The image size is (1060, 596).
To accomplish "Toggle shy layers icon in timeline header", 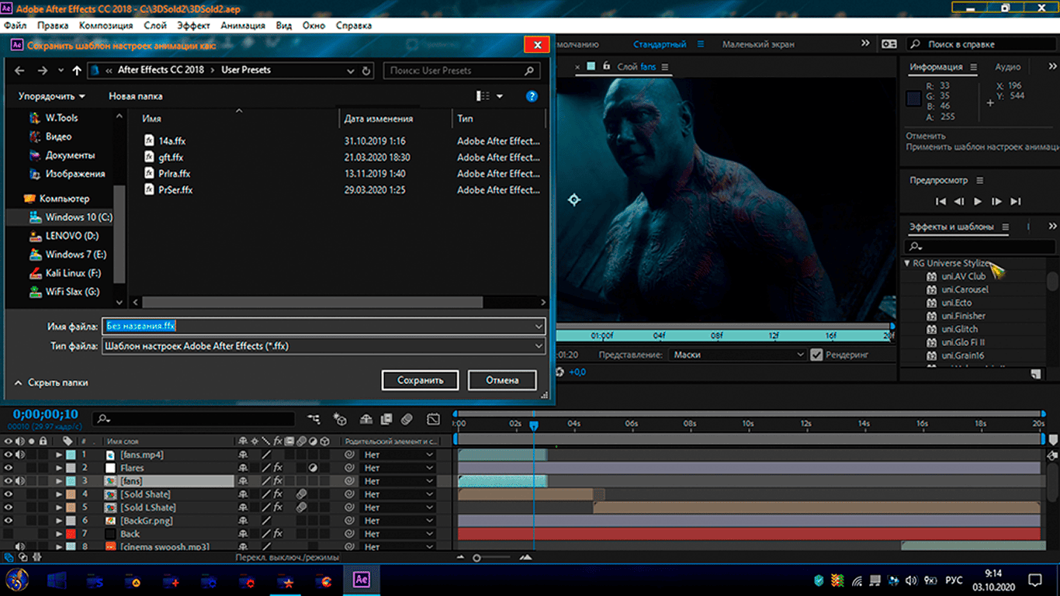I will pos(366,419).
